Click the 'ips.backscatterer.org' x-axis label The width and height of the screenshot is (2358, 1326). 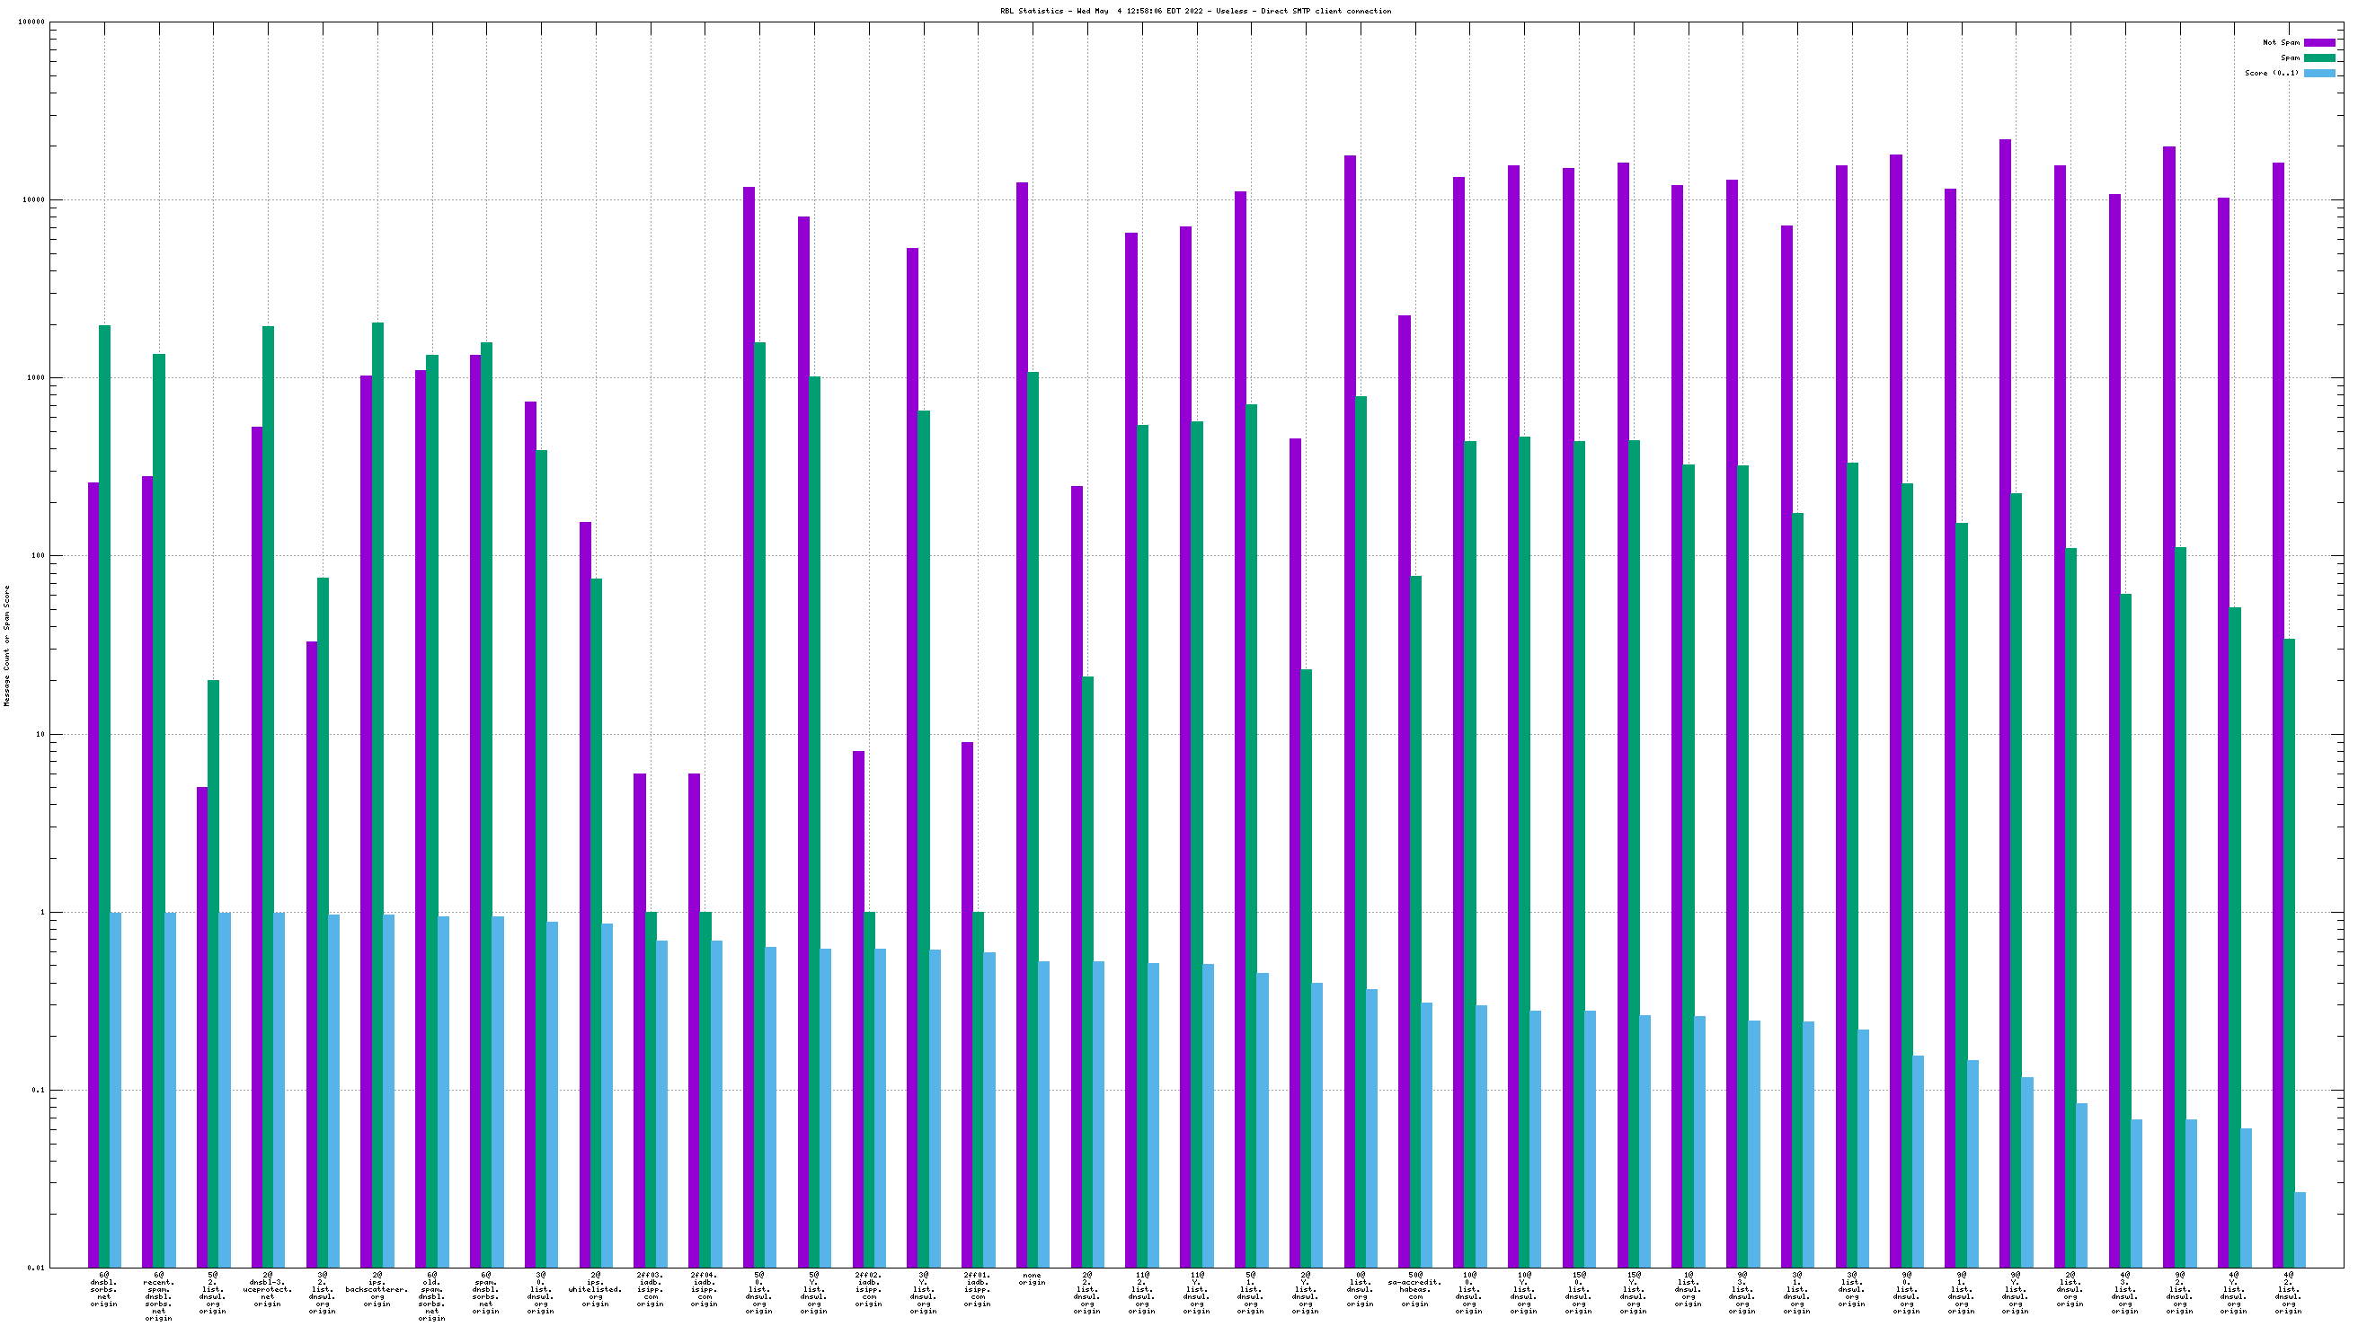(377, 1289)
